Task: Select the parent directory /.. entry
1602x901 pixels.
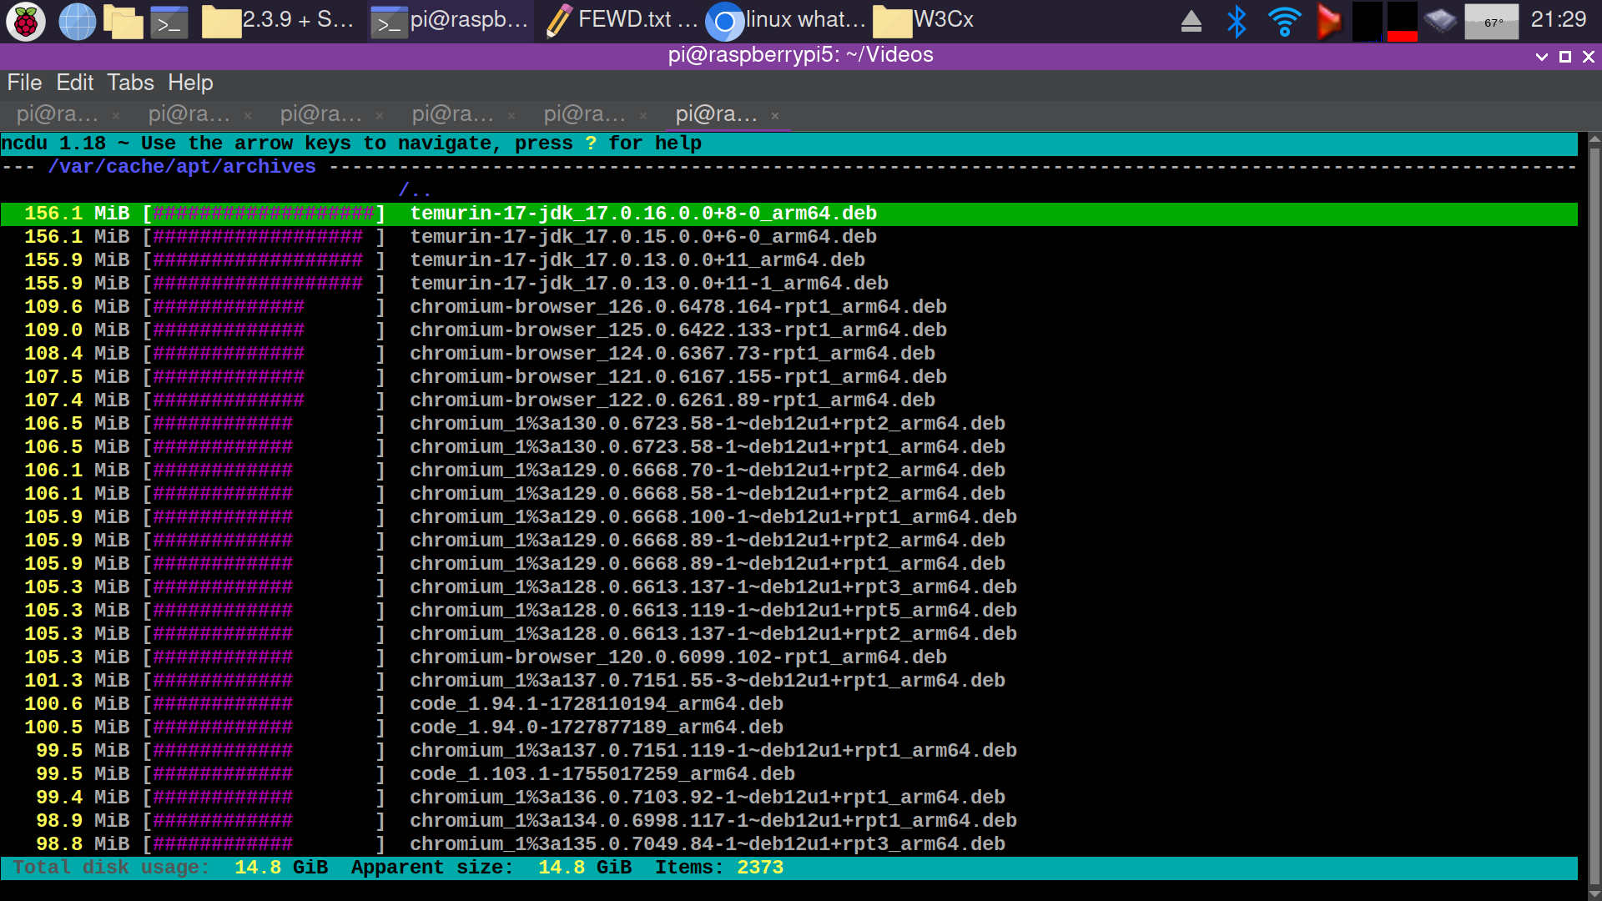Action: click(415, 190)
